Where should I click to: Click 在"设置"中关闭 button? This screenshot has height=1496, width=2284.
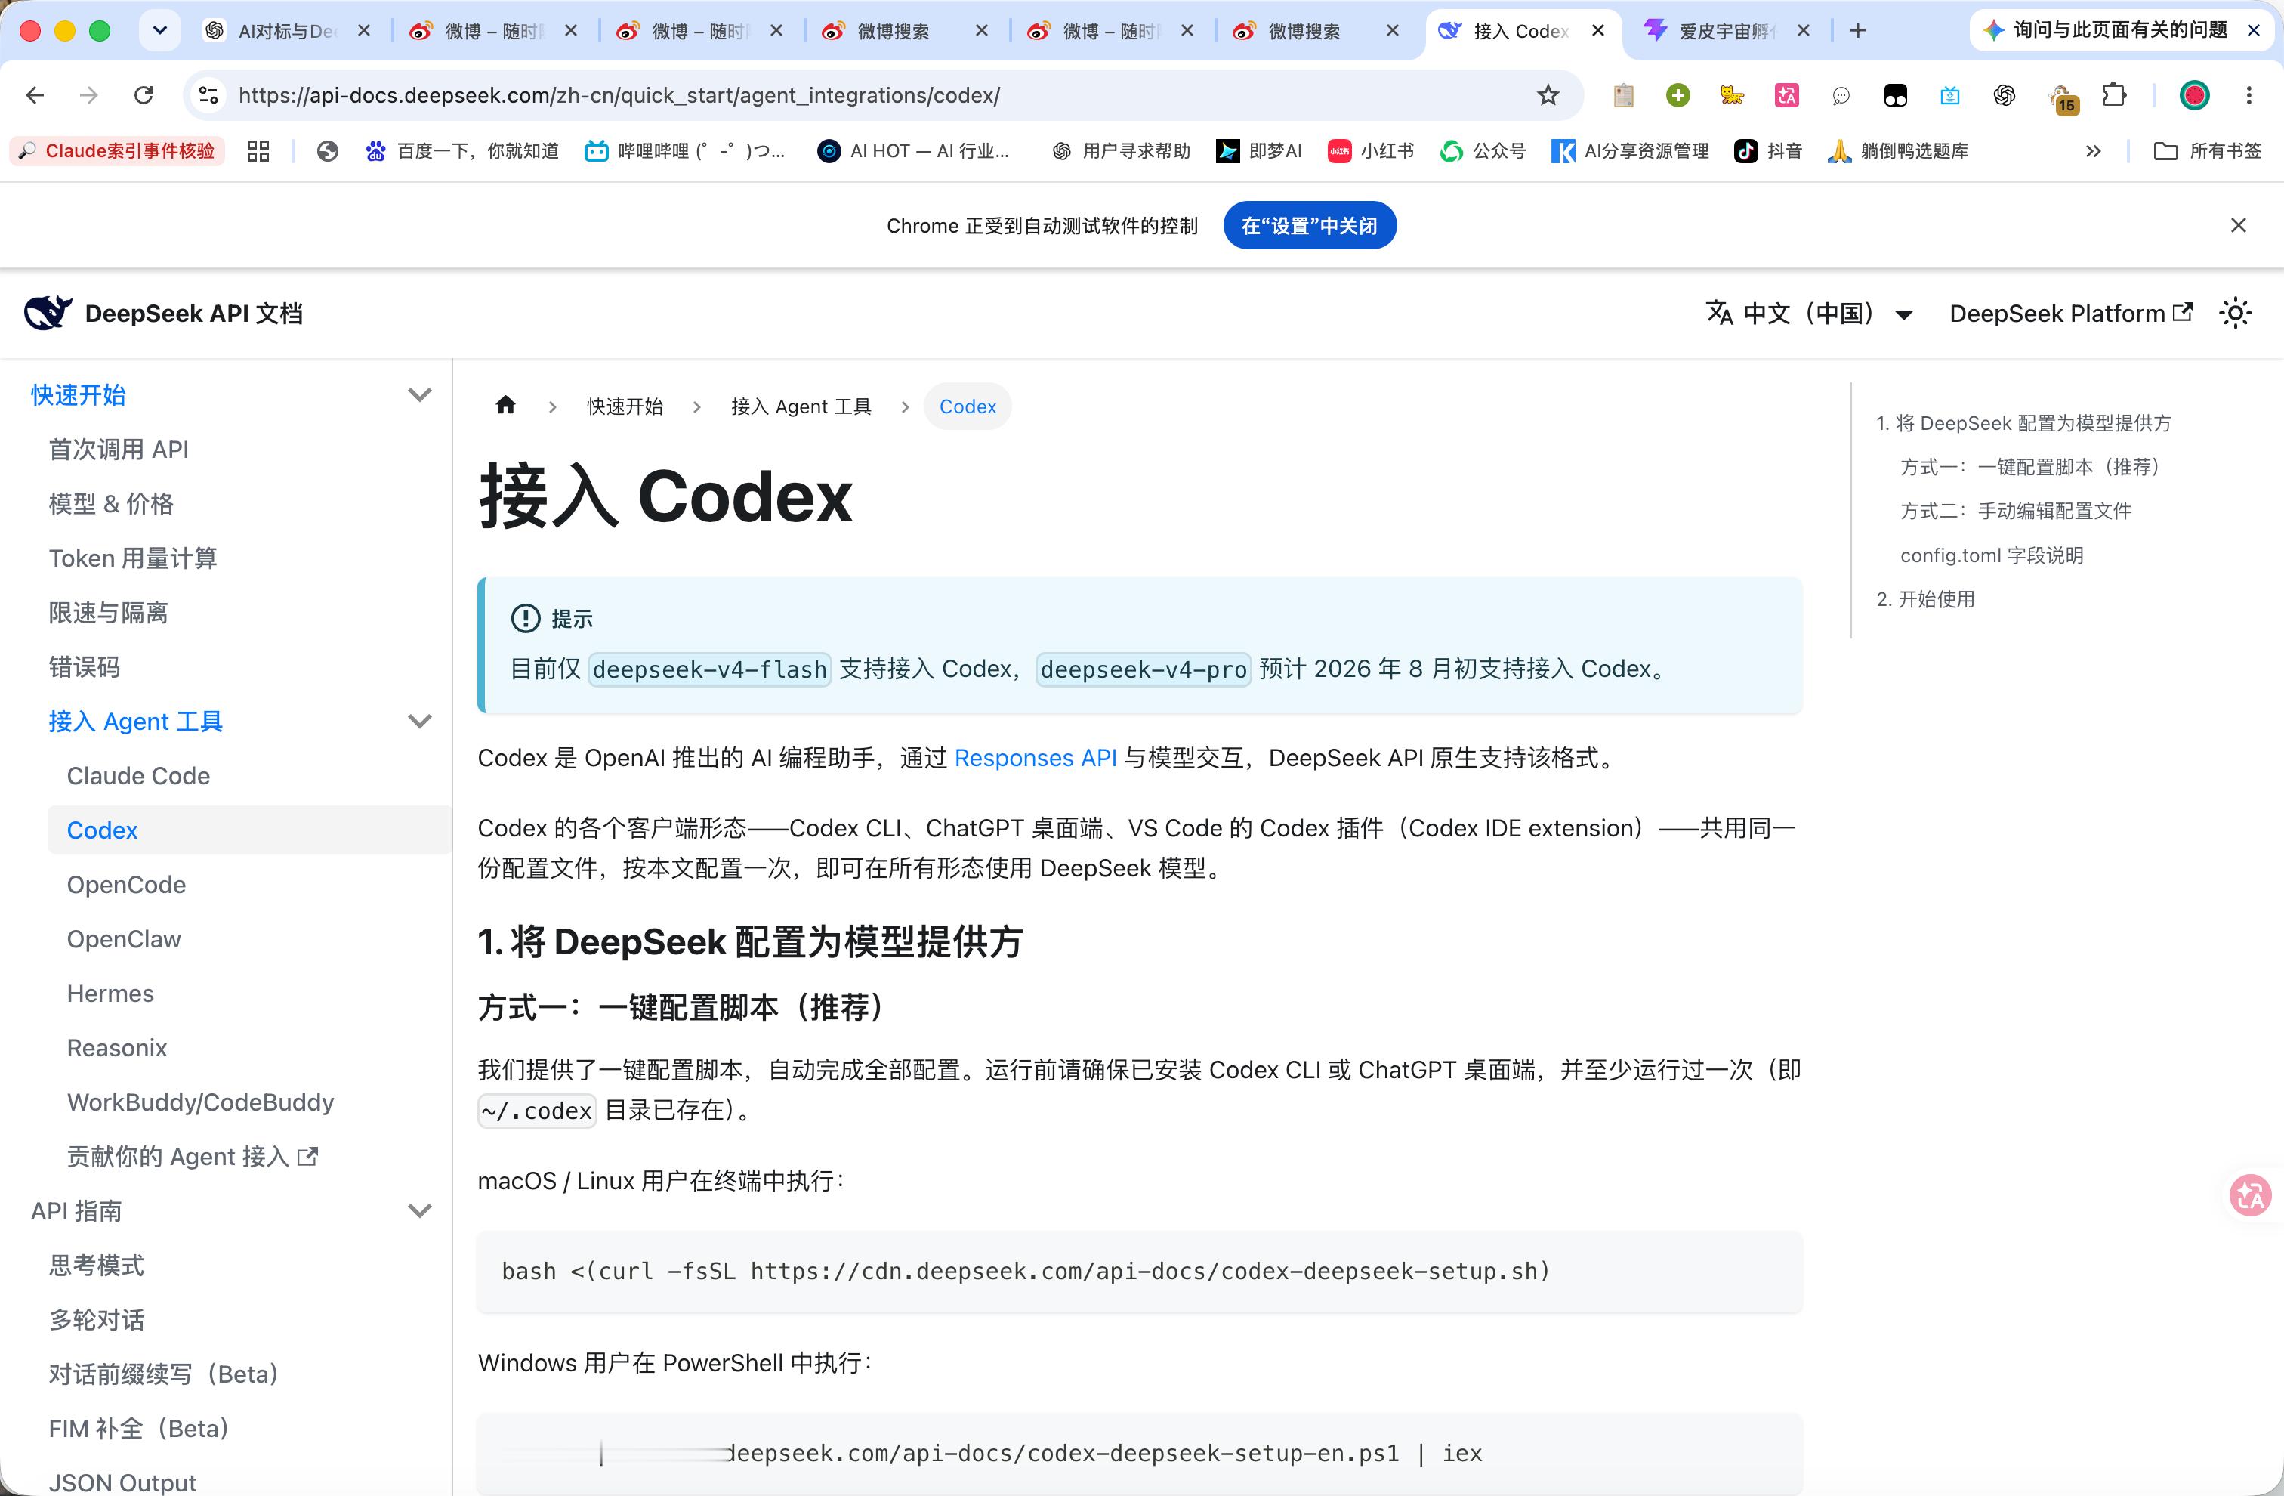(x=1309, y=226)
